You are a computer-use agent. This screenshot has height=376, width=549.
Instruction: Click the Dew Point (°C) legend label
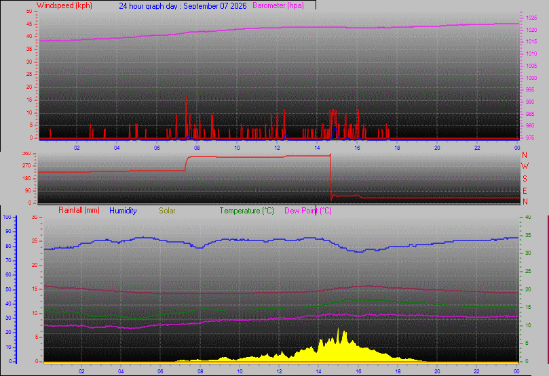[308, 211]
